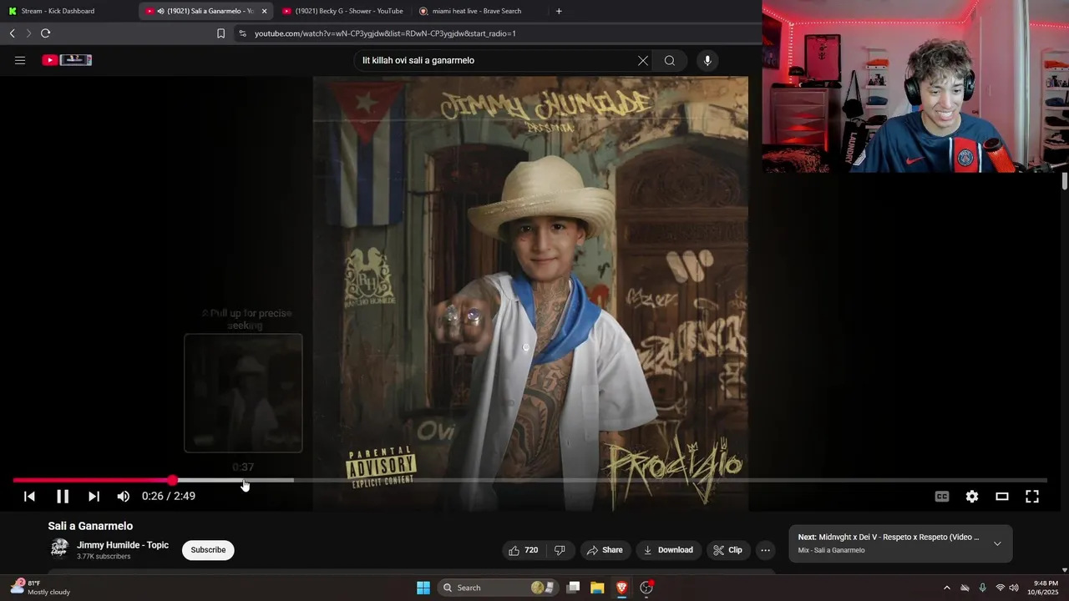Screen dimensions: 1069x601
Task: Open the Mix - Sali a Ganarmelo playlist
Action: [x=831, y=550]
